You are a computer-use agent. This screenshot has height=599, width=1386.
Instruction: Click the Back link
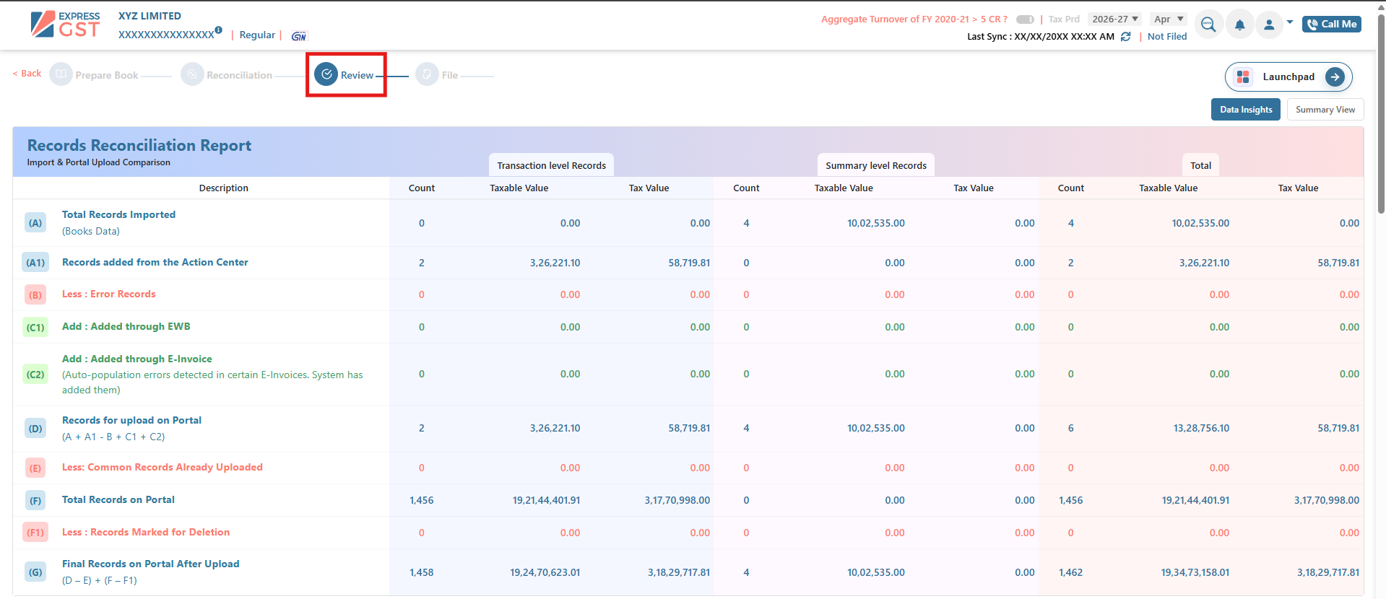(x=27, y=74)
